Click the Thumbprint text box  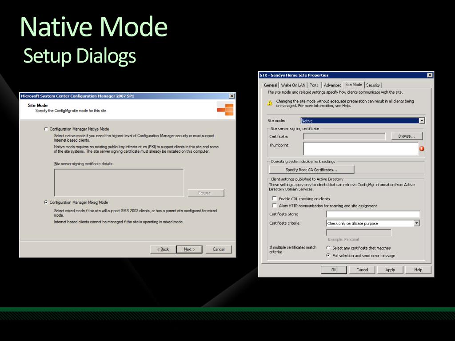pos(361,148)
